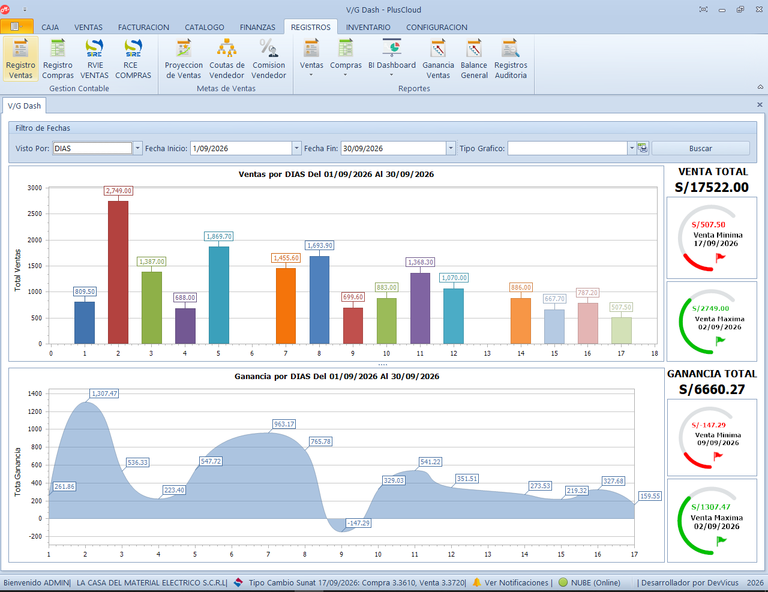768x592 pixels.
Task: Click the orange bar labeled 1,455.60
Action: (x=286, y=306)
